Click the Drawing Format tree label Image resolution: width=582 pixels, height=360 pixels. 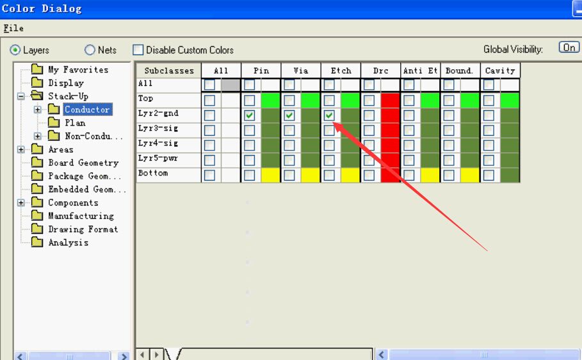pyautogui.click(x=83, y=229)
